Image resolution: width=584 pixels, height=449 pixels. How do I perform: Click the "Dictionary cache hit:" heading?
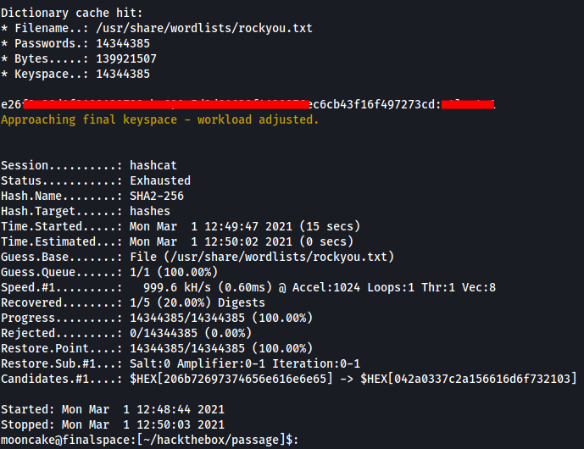point(69,13)
